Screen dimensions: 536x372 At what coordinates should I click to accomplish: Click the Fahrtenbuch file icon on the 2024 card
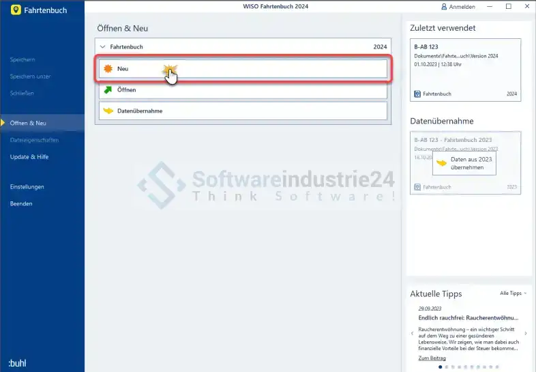point(417,94)
